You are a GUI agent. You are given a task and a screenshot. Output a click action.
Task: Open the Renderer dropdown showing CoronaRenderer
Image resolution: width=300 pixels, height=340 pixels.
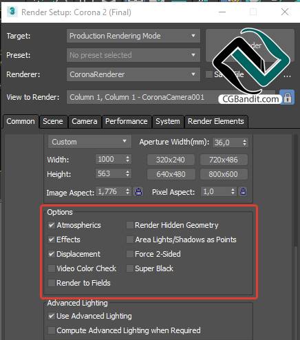(133, 74)
